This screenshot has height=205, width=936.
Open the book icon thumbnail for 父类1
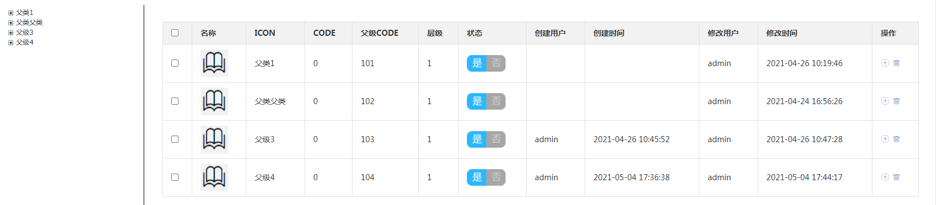(x=214, y=63)
